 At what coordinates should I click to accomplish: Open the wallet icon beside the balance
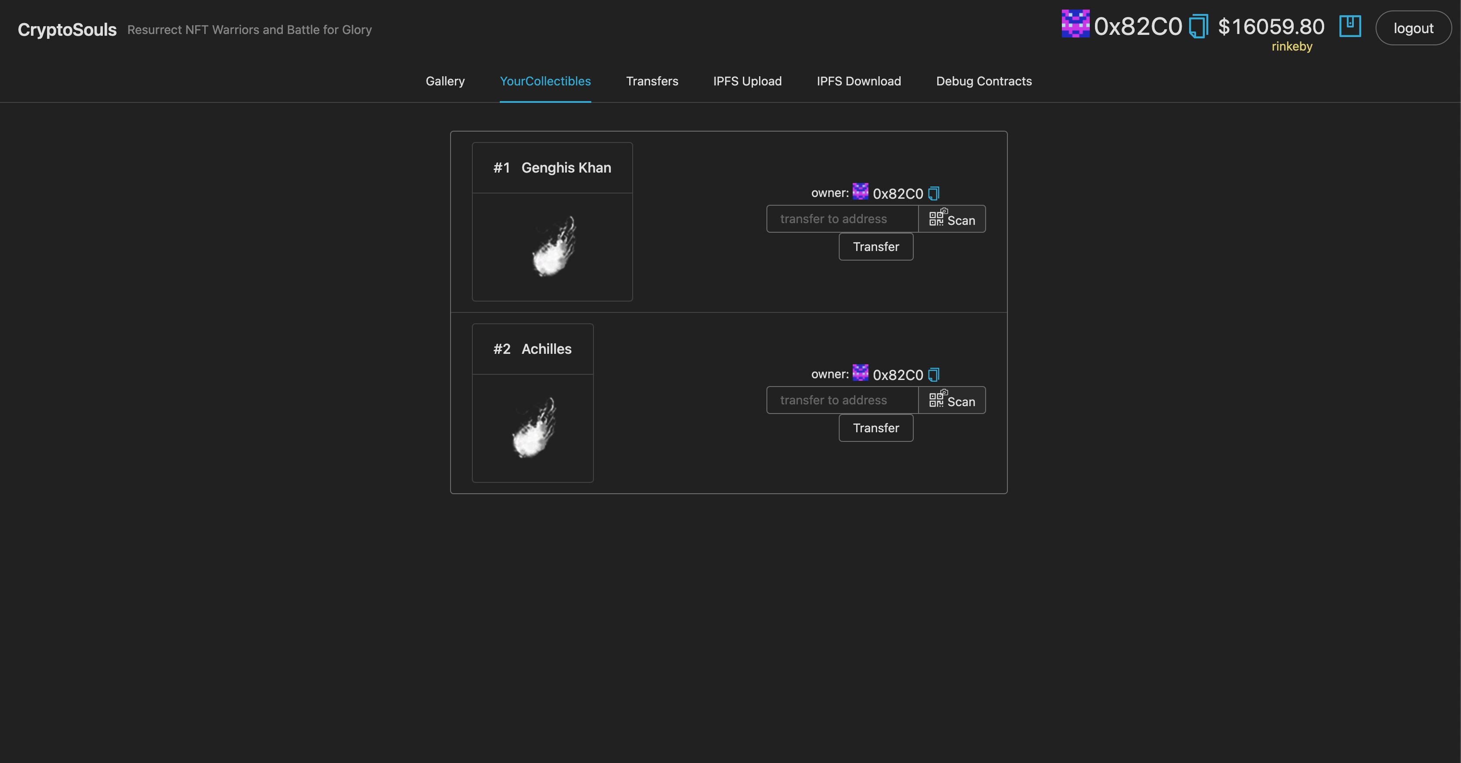click(1350, 26)
